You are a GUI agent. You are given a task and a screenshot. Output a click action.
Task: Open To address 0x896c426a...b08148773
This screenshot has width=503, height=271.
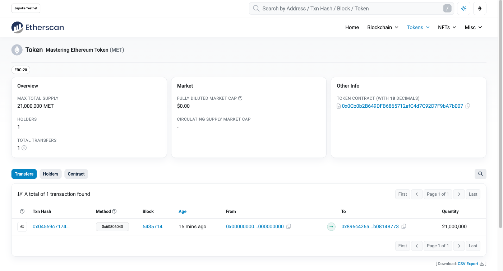point(370,226)
